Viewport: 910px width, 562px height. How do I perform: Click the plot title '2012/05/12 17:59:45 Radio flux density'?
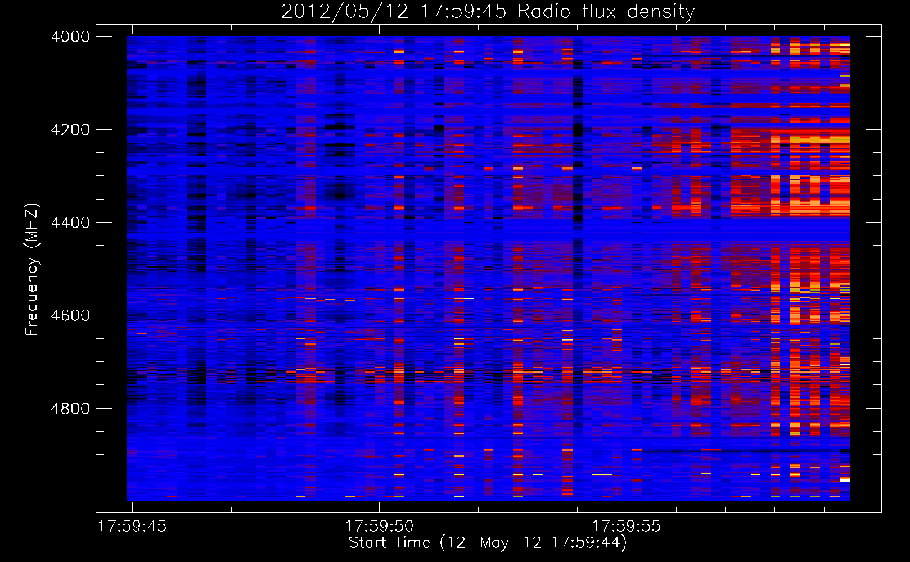point(488,11)
